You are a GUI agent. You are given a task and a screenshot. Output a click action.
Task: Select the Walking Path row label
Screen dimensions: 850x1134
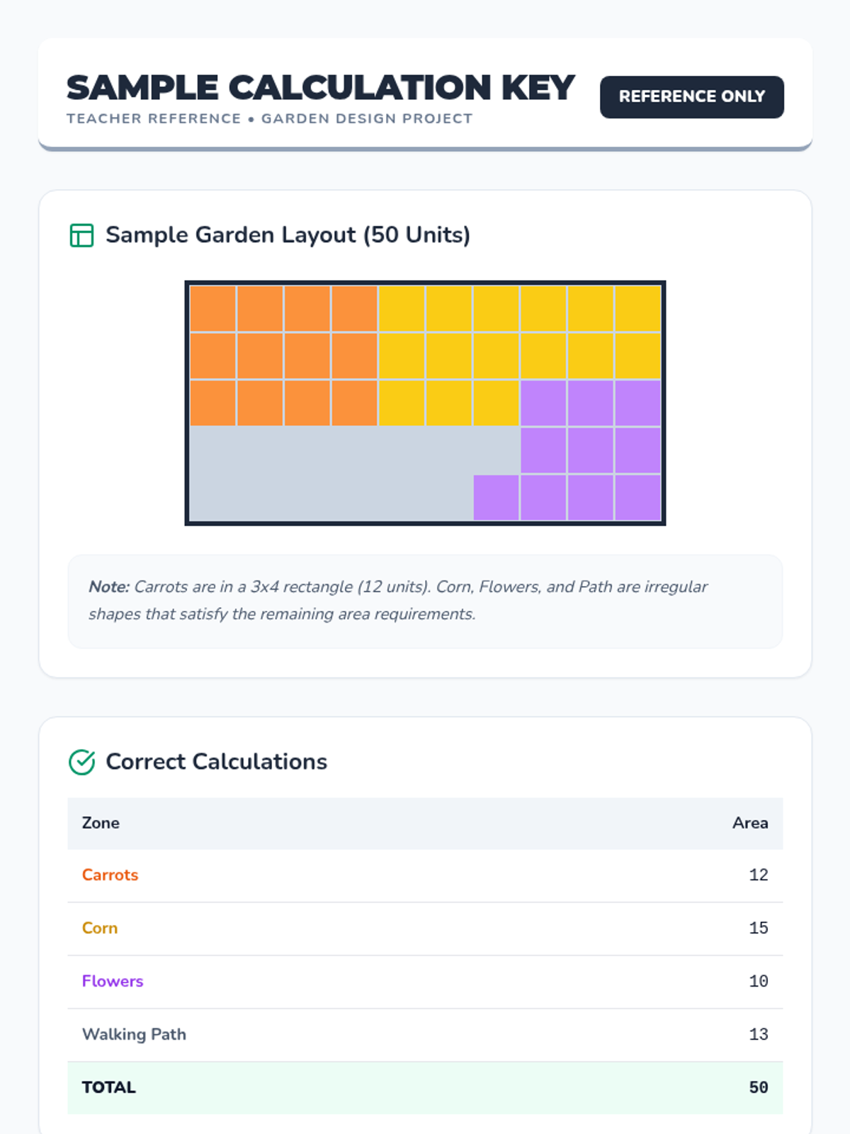pos(134,1035)
